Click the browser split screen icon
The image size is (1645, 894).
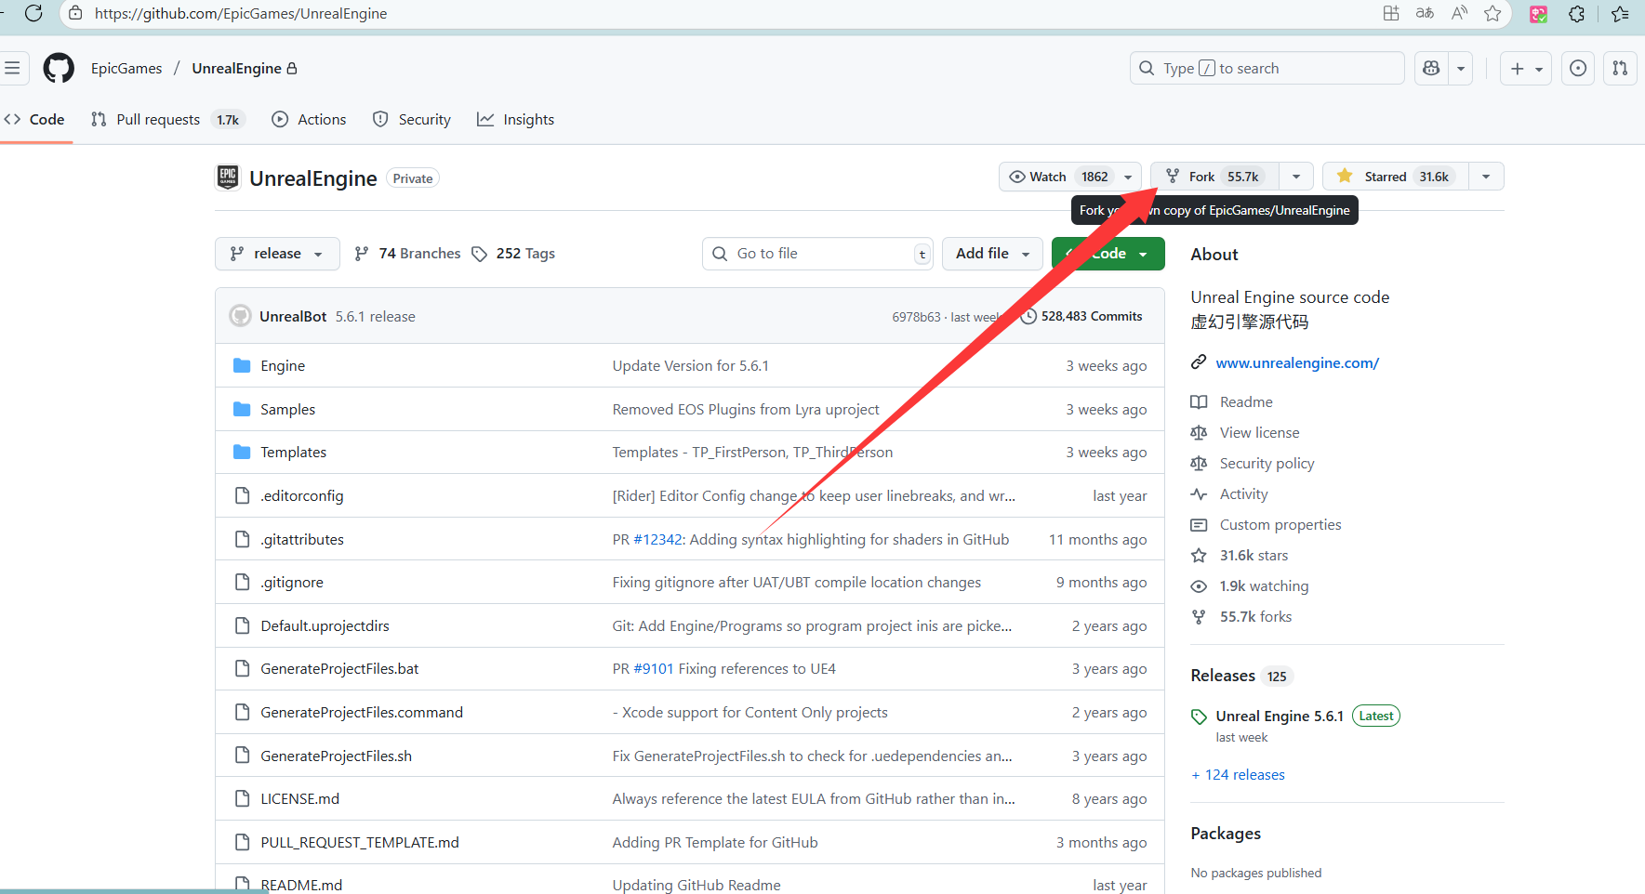1391,13
